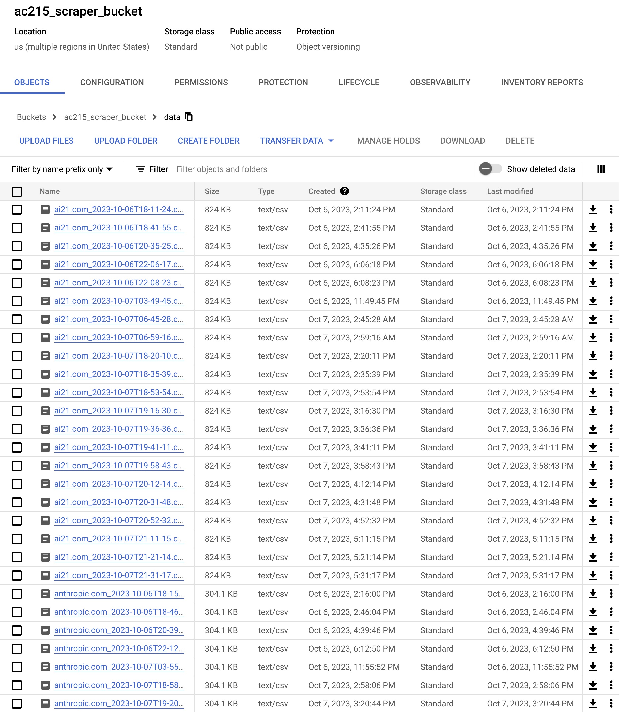Image resolution: width=620 pixels, height=712 pixels.
Task: Download ai21.com_2023-10-07T19-41-11 file
Action: 593,447
